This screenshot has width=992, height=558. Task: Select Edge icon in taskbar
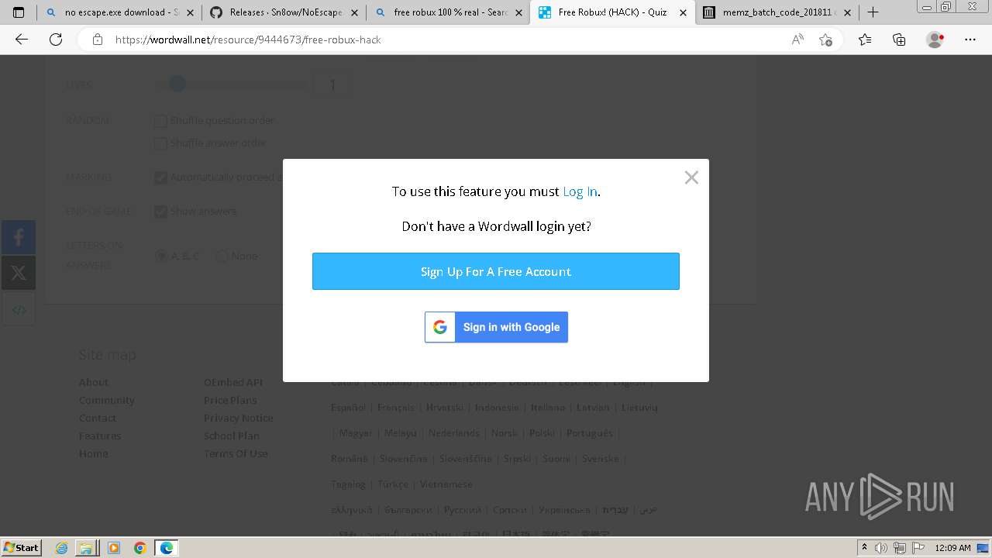pos(166,548)
